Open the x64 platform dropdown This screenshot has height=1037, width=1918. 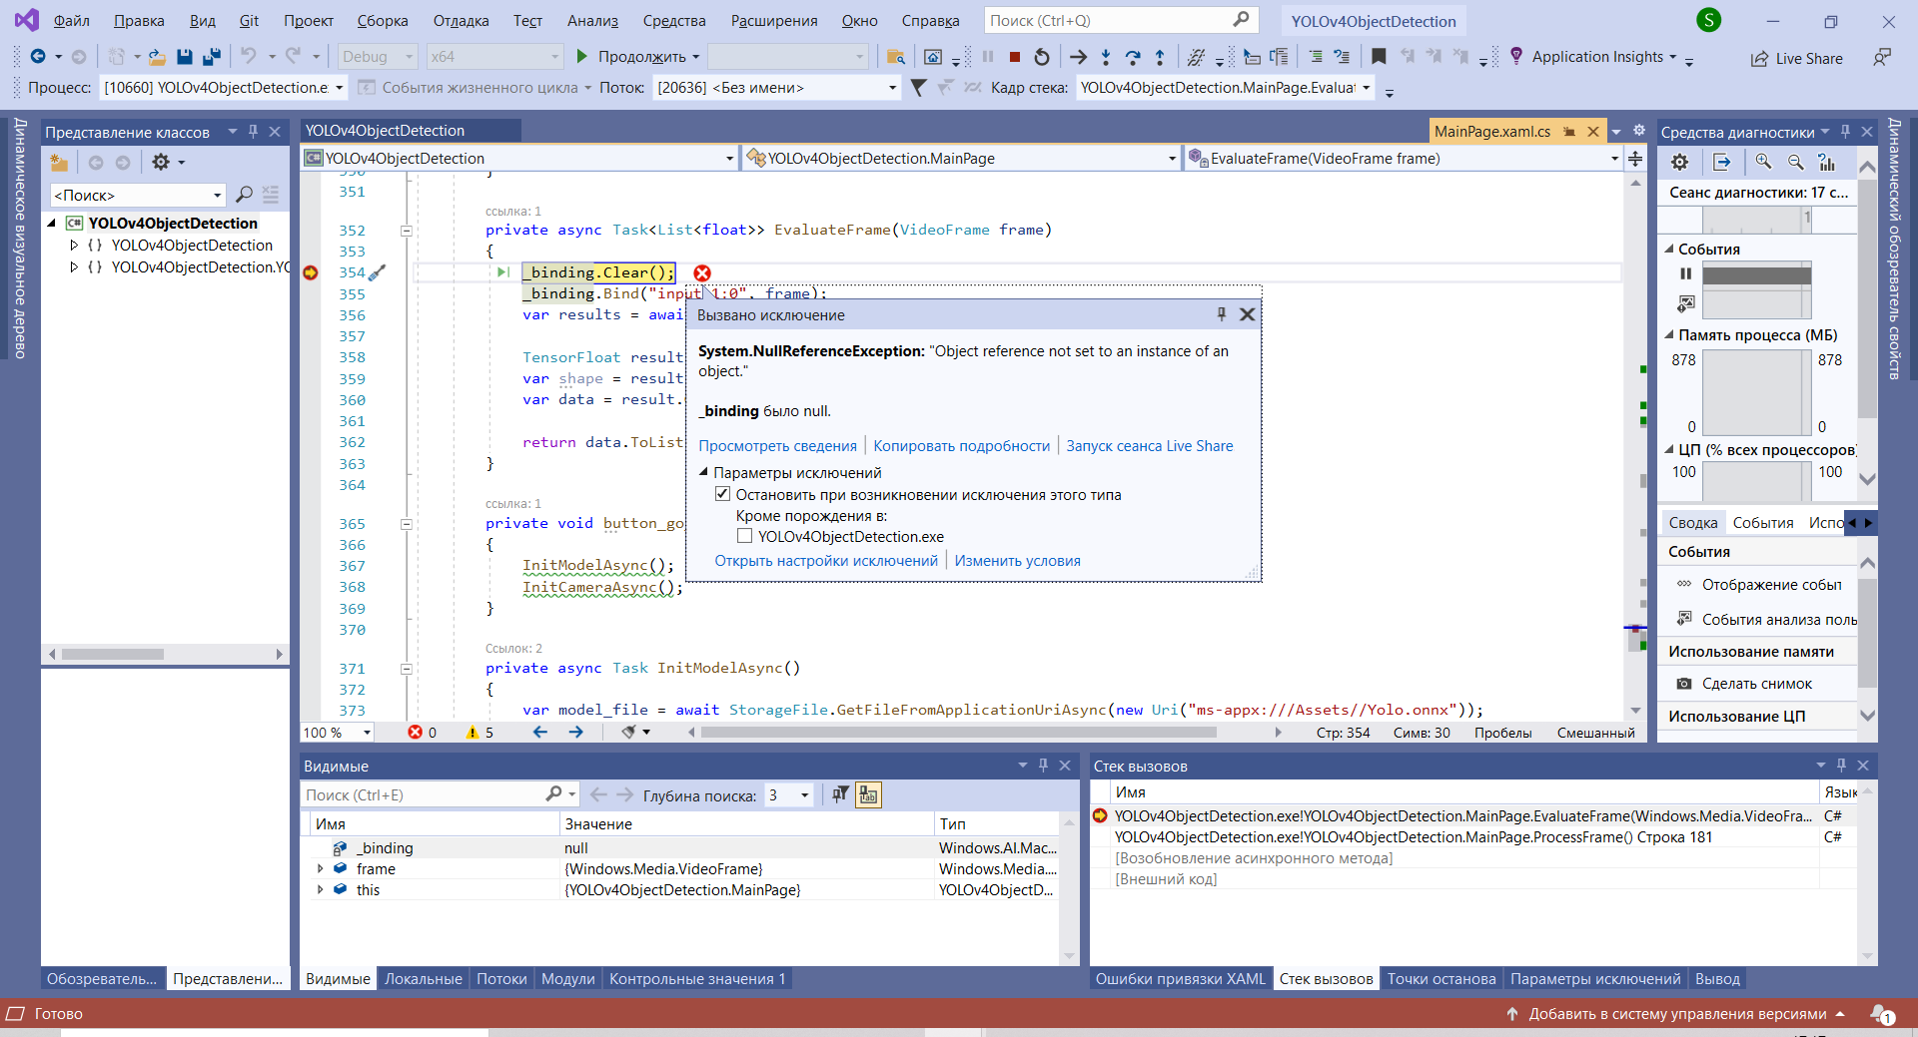coord(494,57)
